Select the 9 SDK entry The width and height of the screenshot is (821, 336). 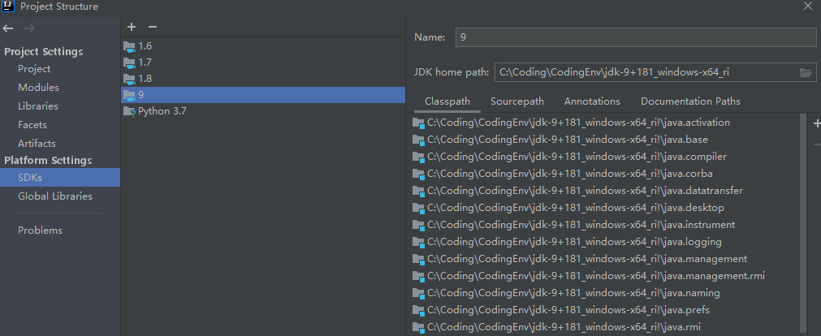[263, 95]
